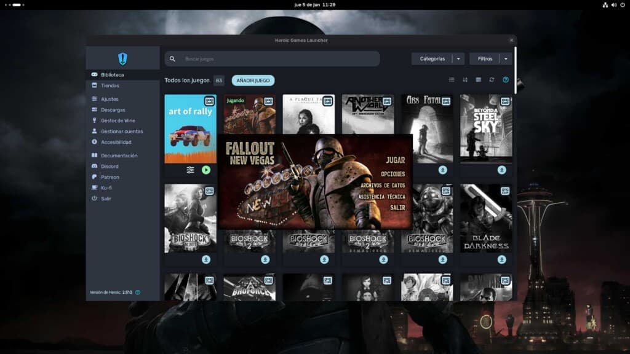Click the AÑADIR JUEGO button
The height and width of the screenshot is (354, 630).
[x=253, y=81]
